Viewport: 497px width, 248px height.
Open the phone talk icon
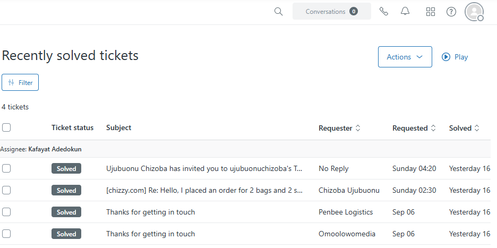383,11
